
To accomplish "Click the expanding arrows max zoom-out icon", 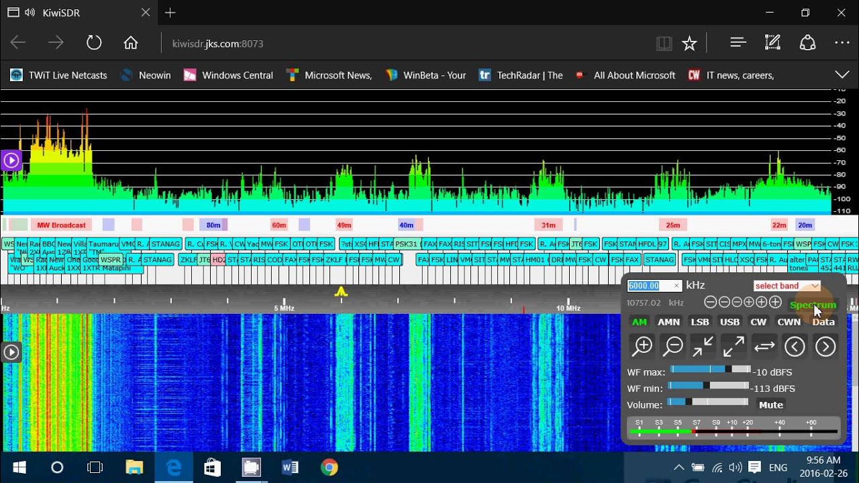I will (734, 346).
